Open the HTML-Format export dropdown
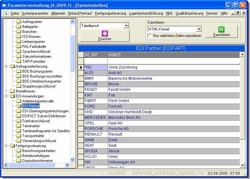Viewport: 250px width, 179px height. (199, 29)
